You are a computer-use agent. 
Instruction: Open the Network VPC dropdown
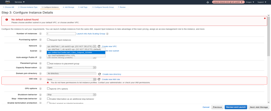click(x=72, y=46)
